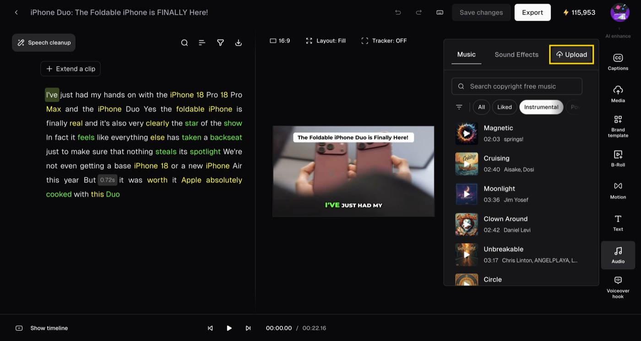Toggle the Tracker: OFF setting
The image size is (641, 341).
384,41
